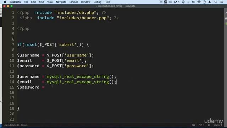Open the Apple menu

pos(5,2)
